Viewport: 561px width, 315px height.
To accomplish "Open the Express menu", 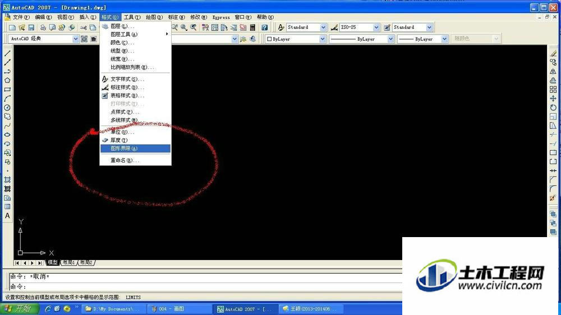I will point(221,17).
